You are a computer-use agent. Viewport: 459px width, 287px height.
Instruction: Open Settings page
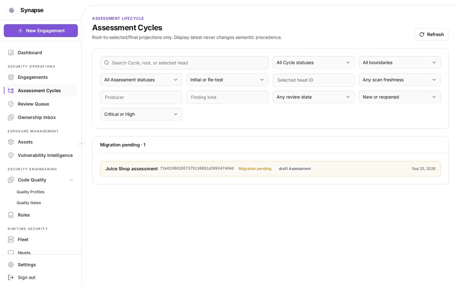coord(41,265)
